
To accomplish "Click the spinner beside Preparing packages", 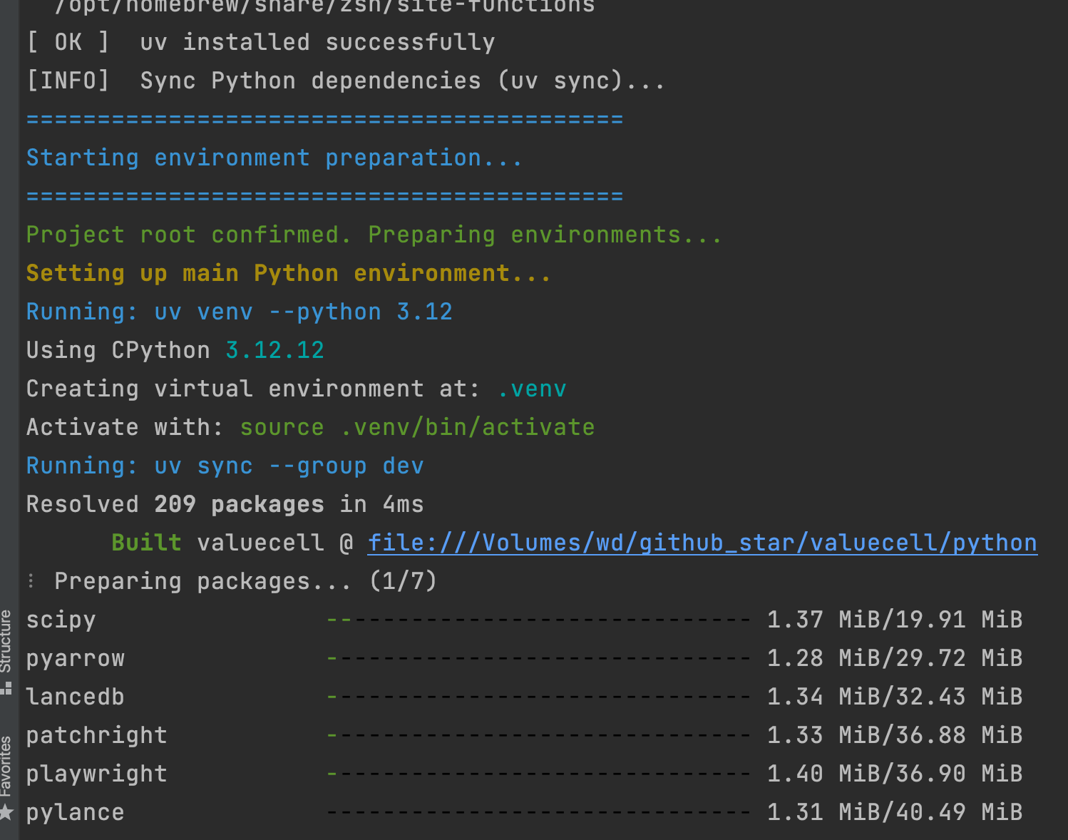I will (31, 581).
